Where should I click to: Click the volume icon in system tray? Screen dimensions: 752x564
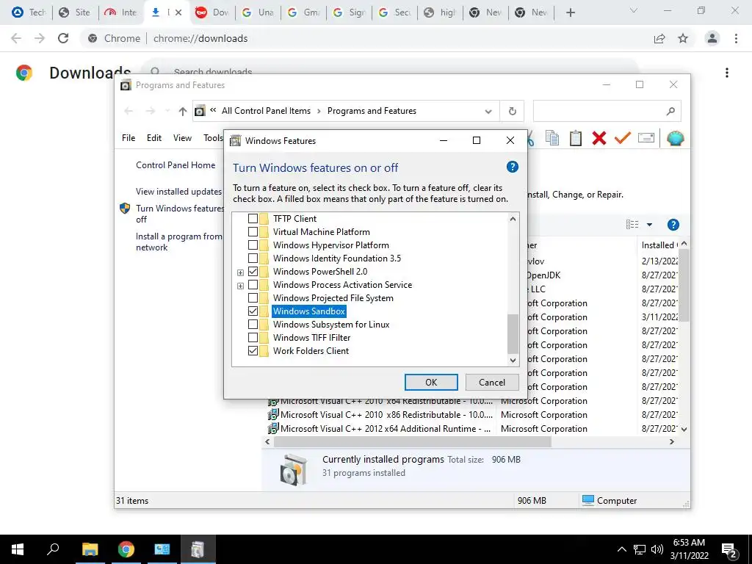pyautogui.click(x=657, y=549)
